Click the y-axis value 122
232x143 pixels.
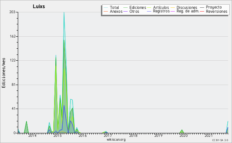[12, 60]
